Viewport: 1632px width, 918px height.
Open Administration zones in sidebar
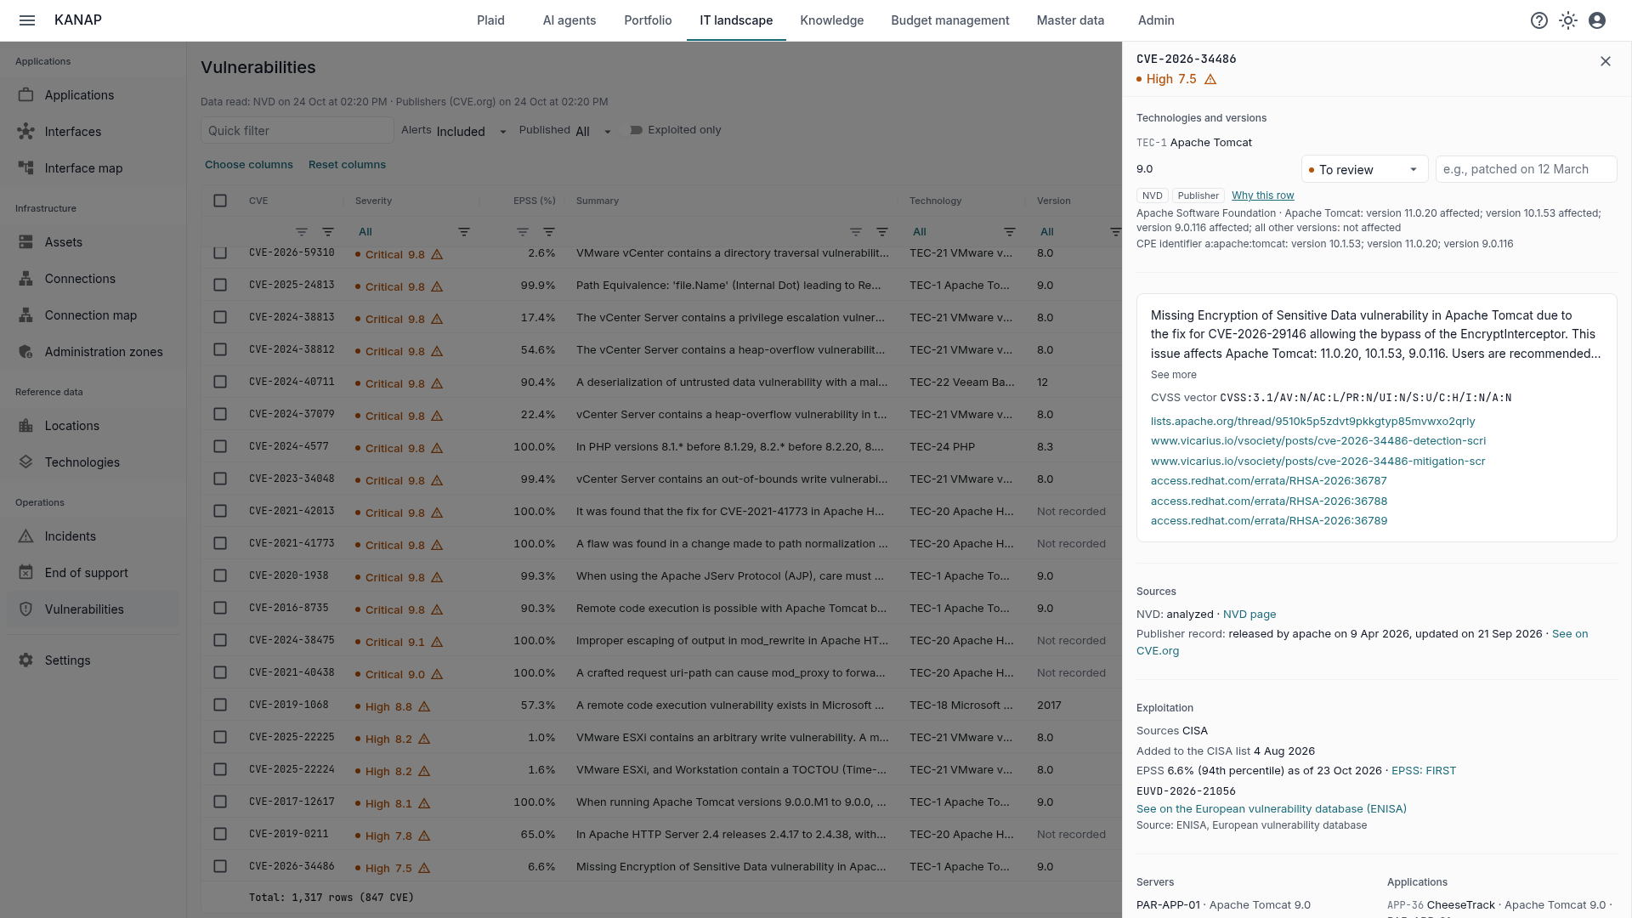(93, 352)
